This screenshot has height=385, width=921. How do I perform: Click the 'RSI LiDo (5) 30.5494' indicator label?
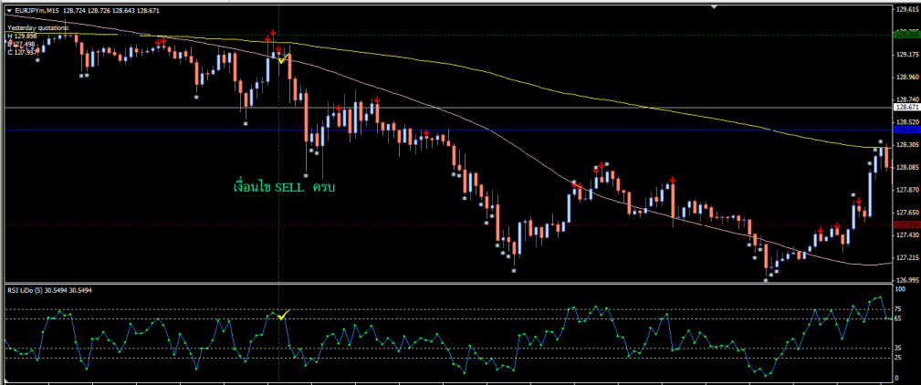[x=39, y=290]
